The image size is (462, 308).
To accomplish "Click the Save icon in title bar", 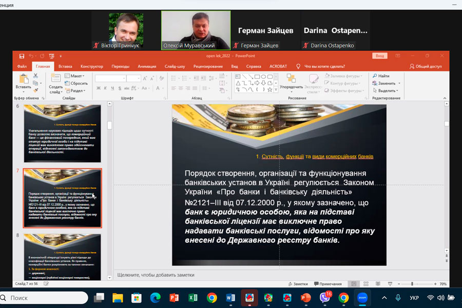I will click(22, 56).
